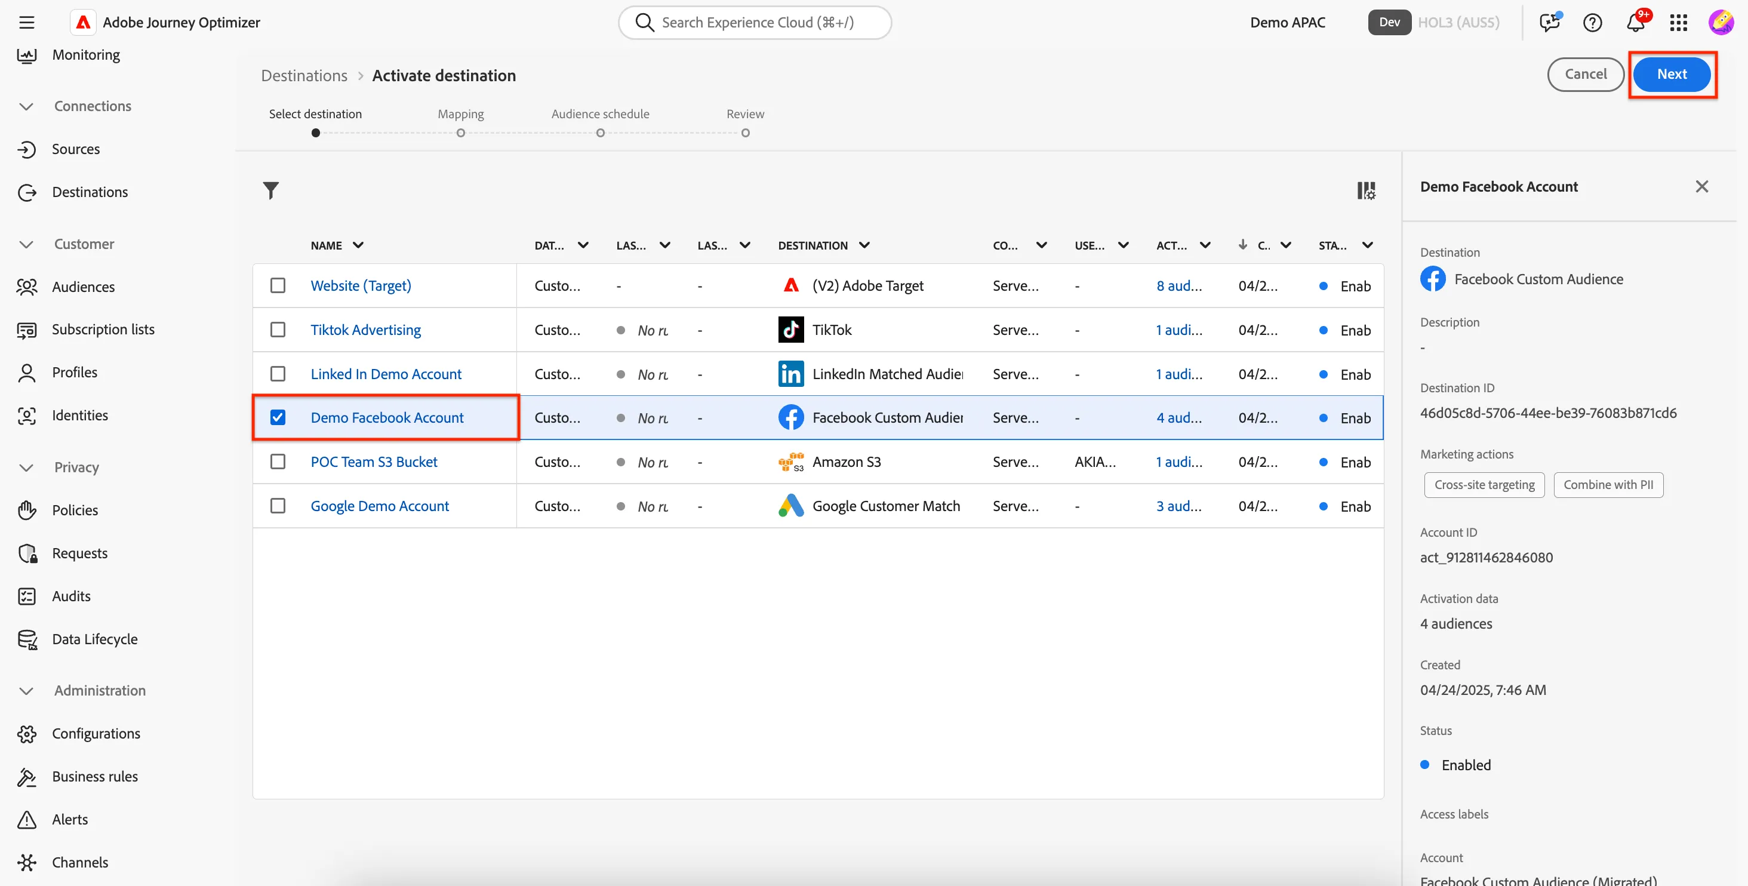Check the Google Demo Account checkbox
Image resolution: width=1748 pixels, height=886 pixels.
point(278,506)
